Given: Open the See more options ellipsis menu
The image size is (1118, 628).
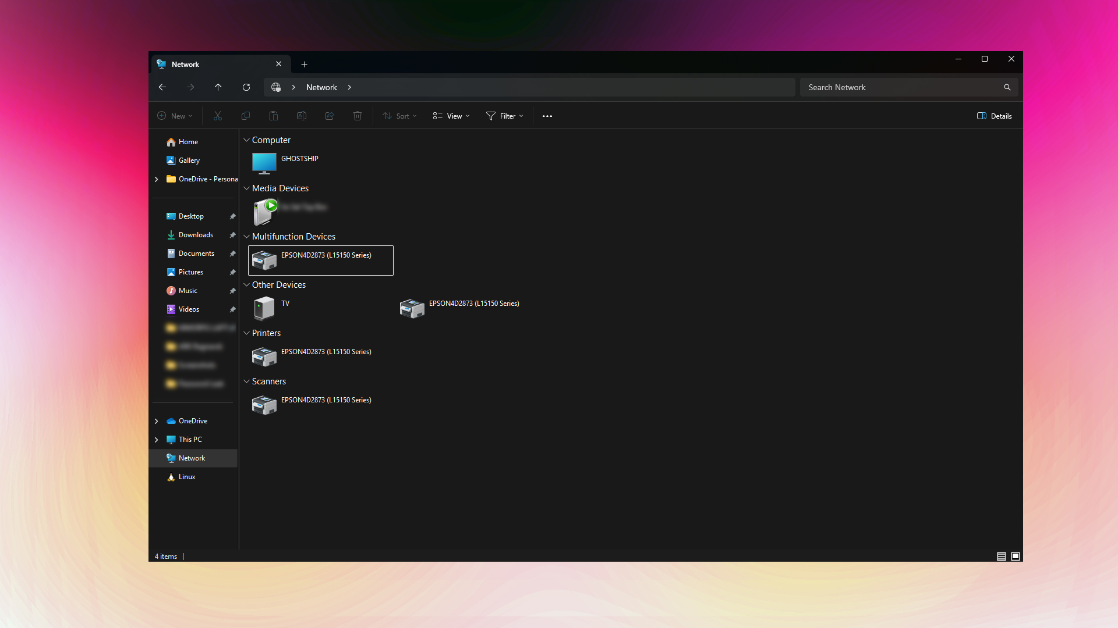Looking at the screenshot, I should (x=547, y=116).
